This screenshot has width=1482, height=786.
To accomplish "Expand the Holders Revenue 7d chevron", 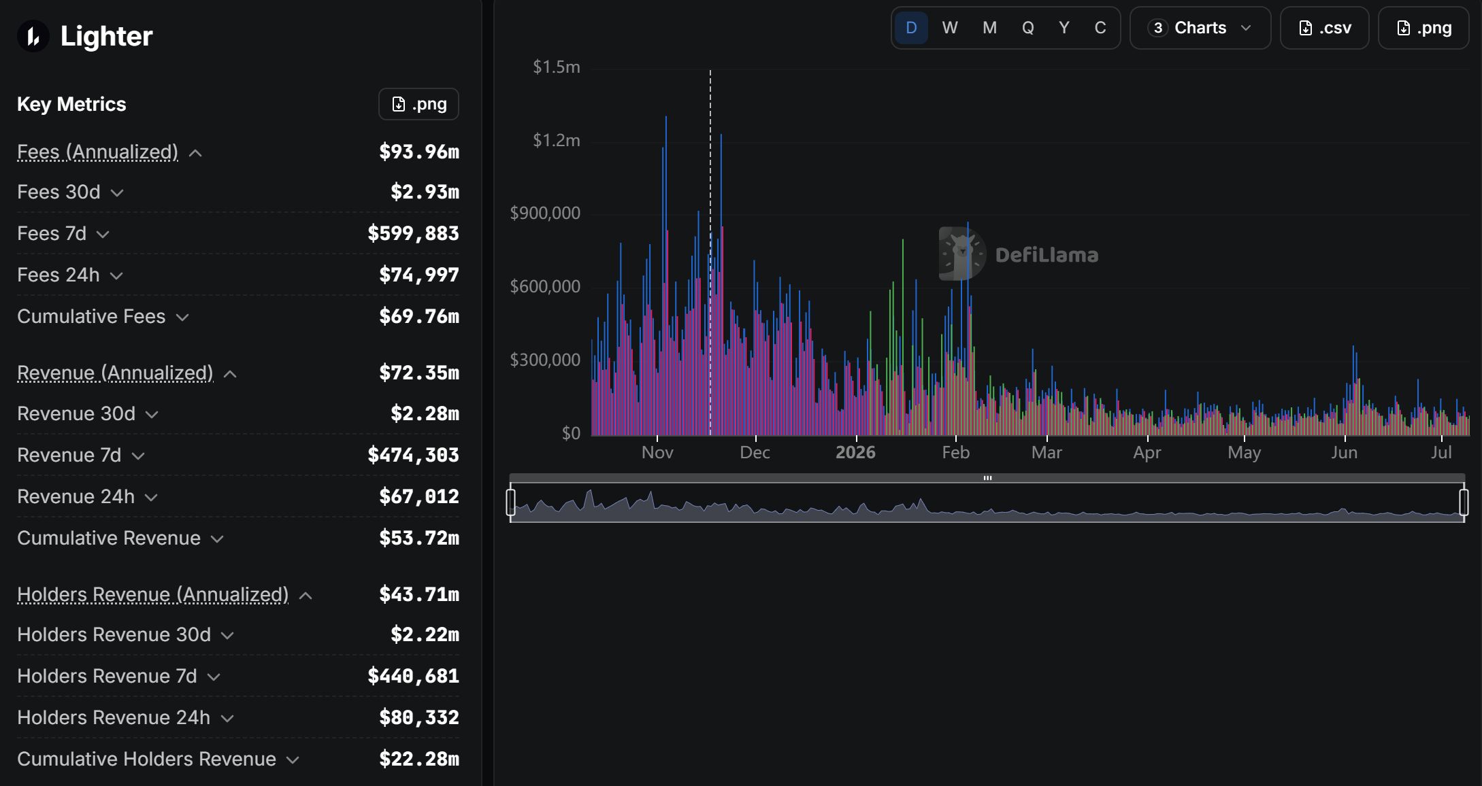I will [x=214, y=677].
